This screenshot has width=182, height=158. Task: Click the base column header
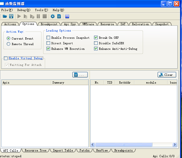click(172, 82)
